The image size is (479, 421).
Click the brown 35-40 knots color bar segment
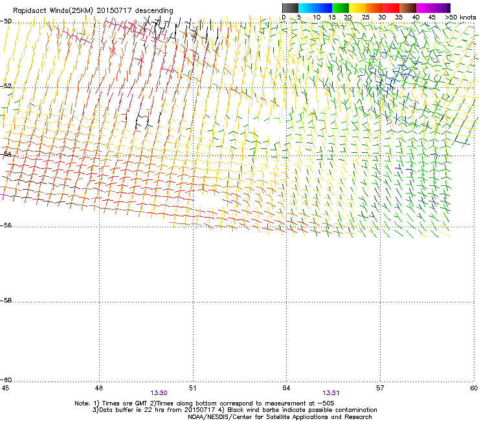pos(408,8)
